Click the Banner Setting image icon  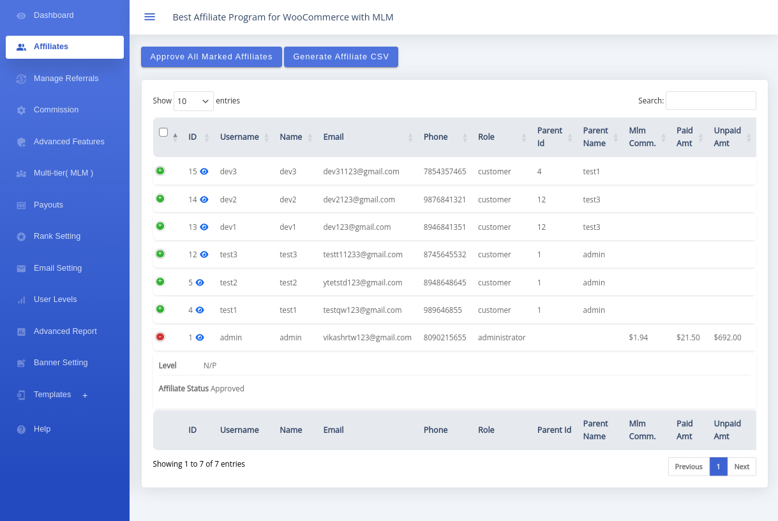pos(21,363)
